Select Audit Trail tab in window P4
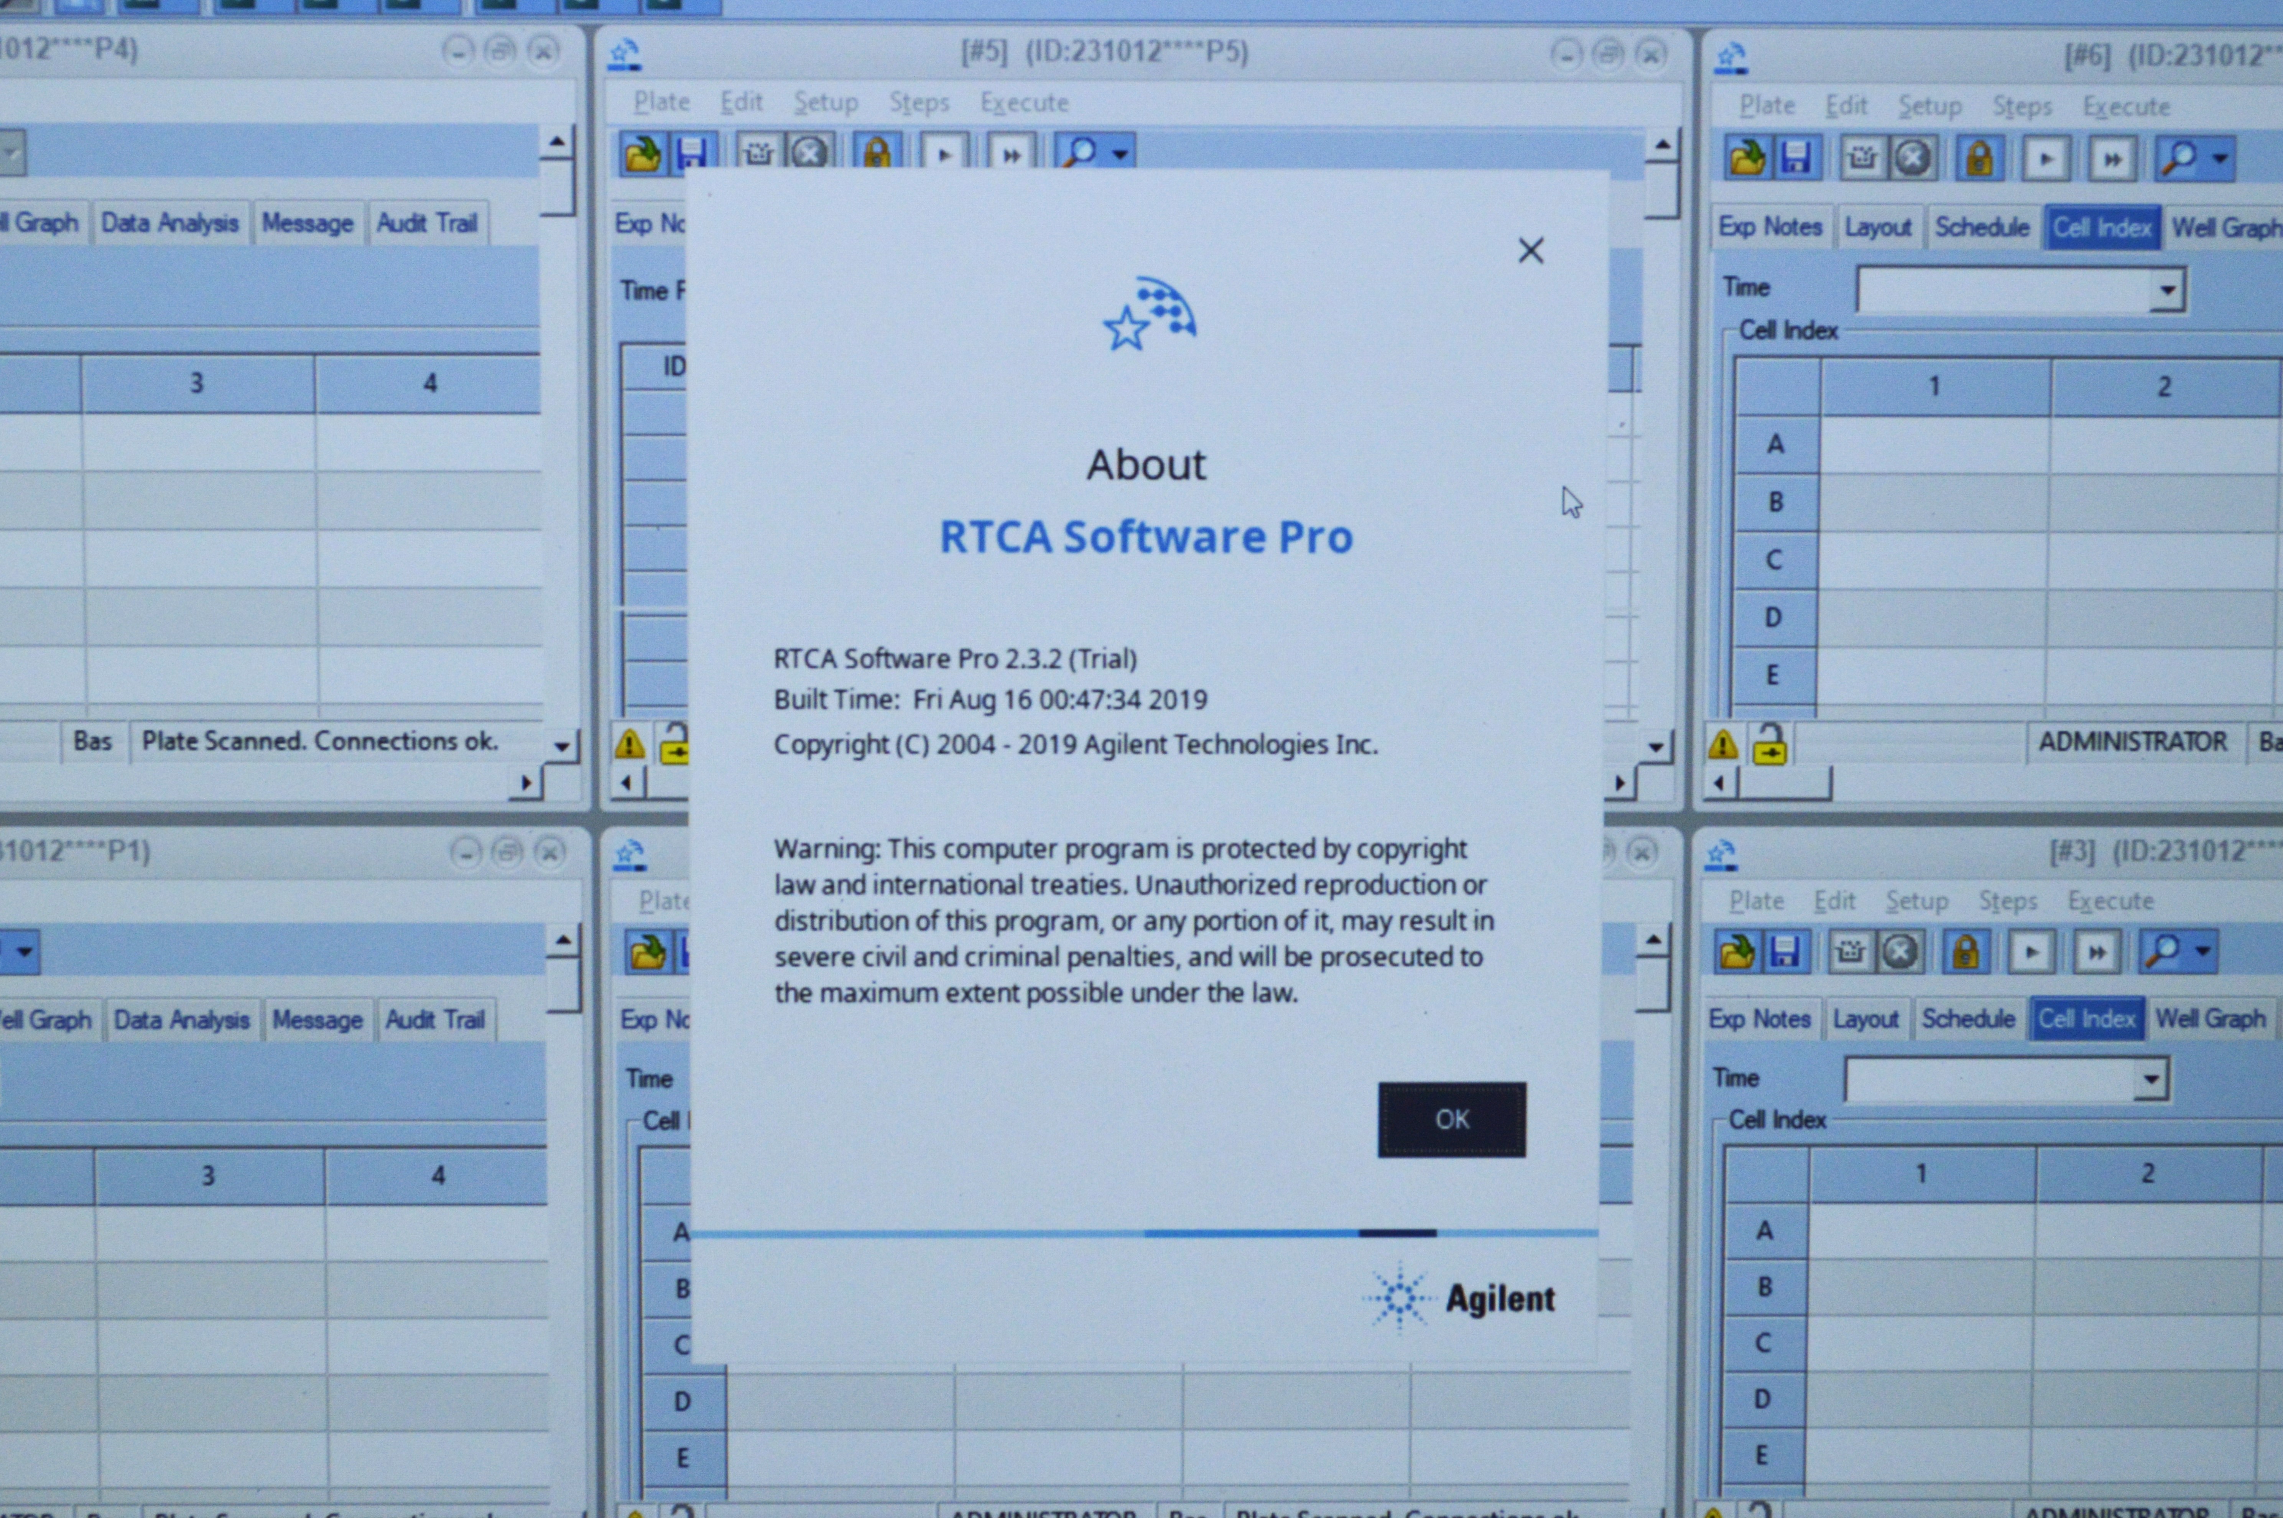This screenshot has height=1518, width=2283. tap(427, 224)
